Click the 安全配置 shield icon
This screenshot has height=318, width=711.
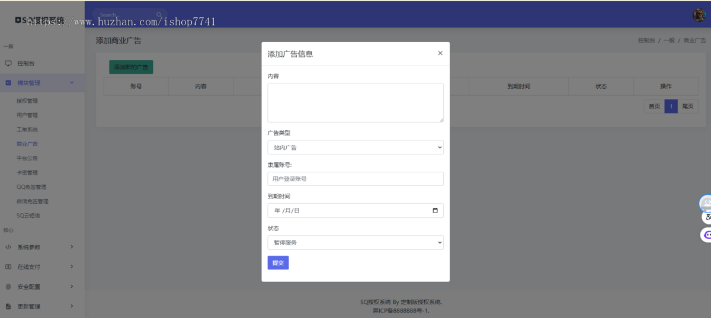click(8, 287)
